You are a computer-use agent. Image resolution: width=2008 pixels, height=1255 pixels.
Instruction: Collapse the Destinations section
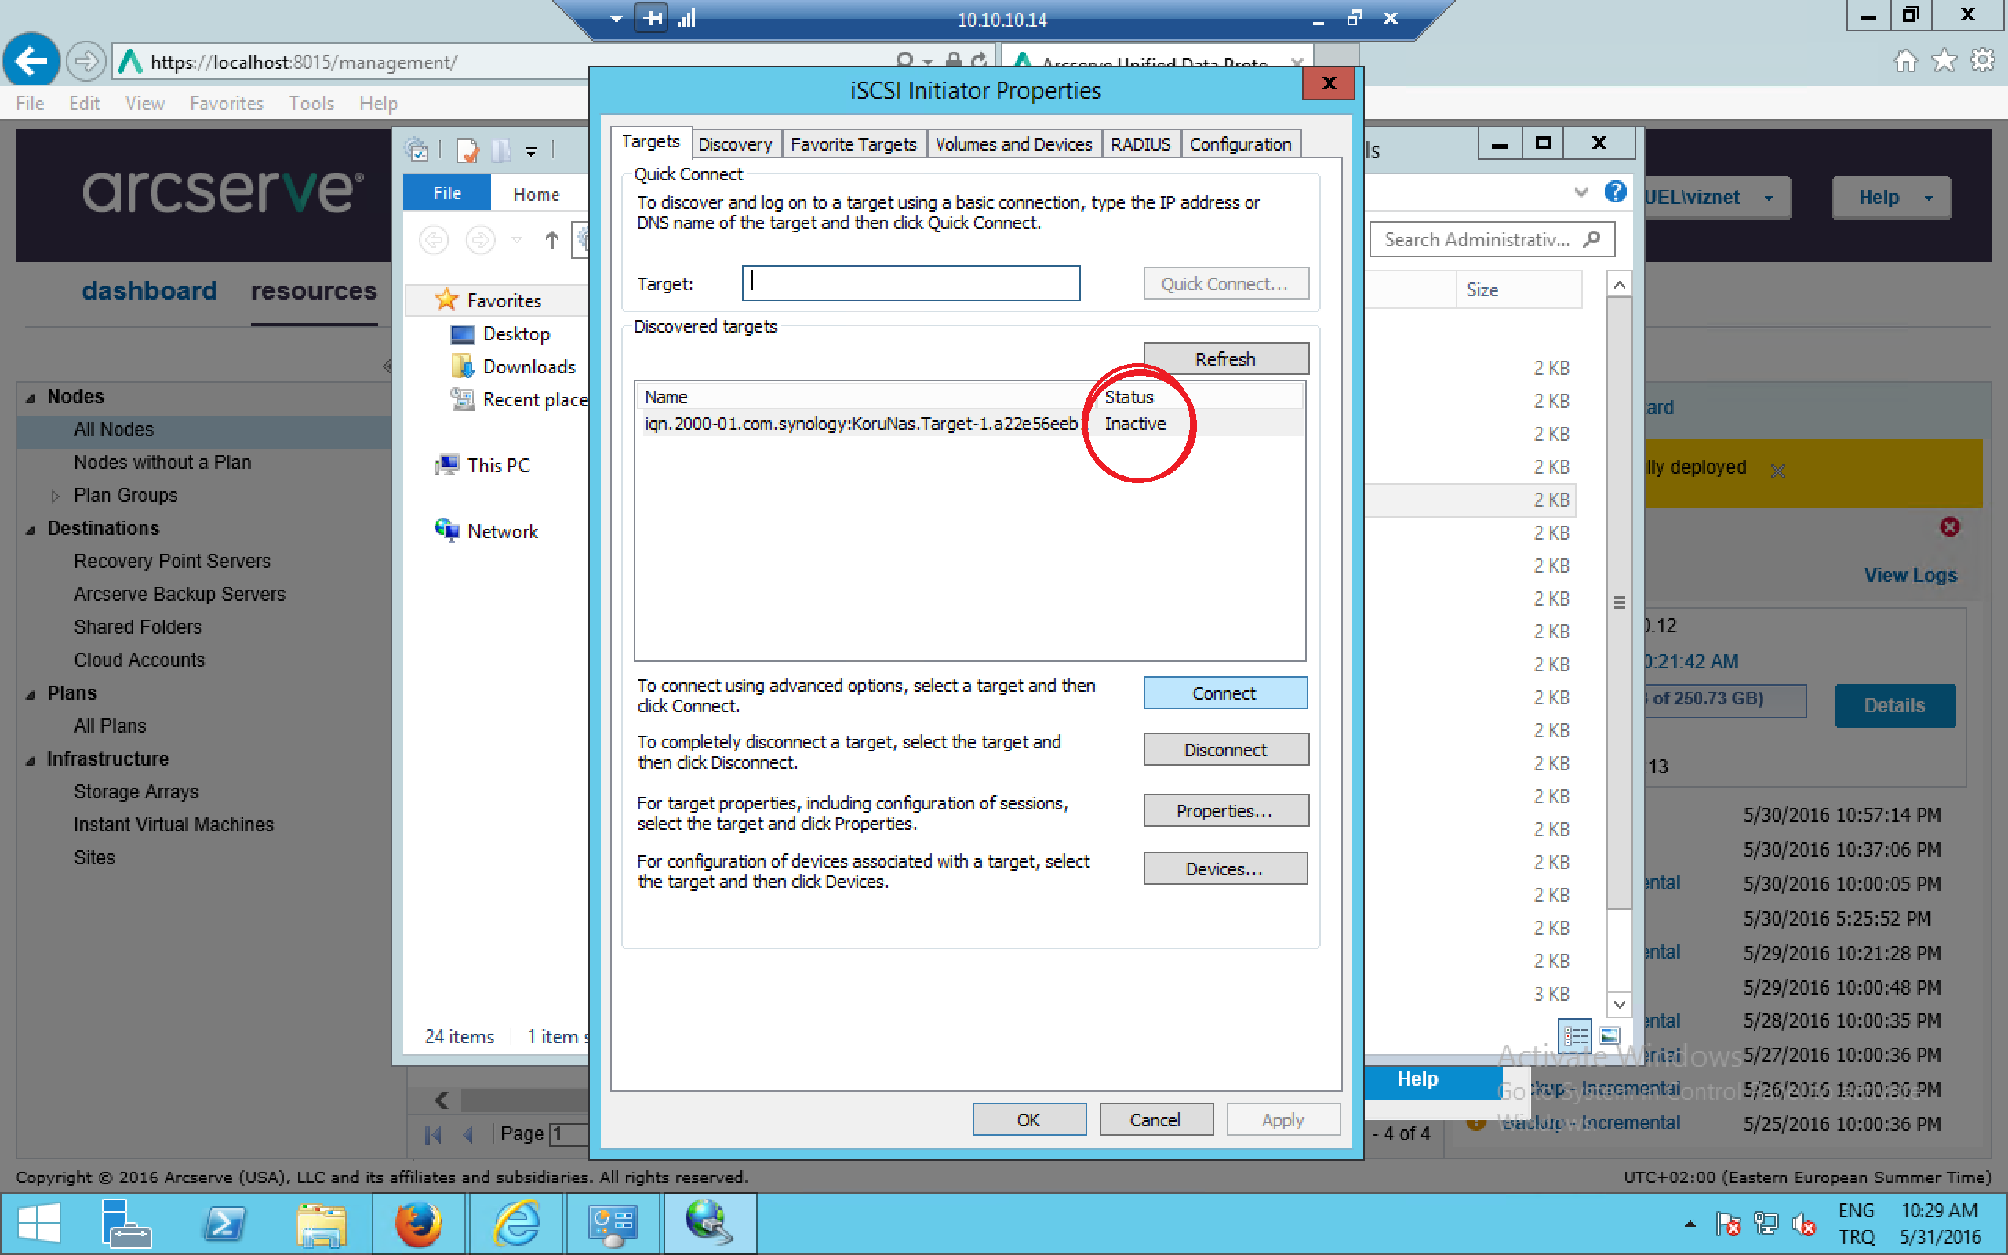[x=31, y=529]
